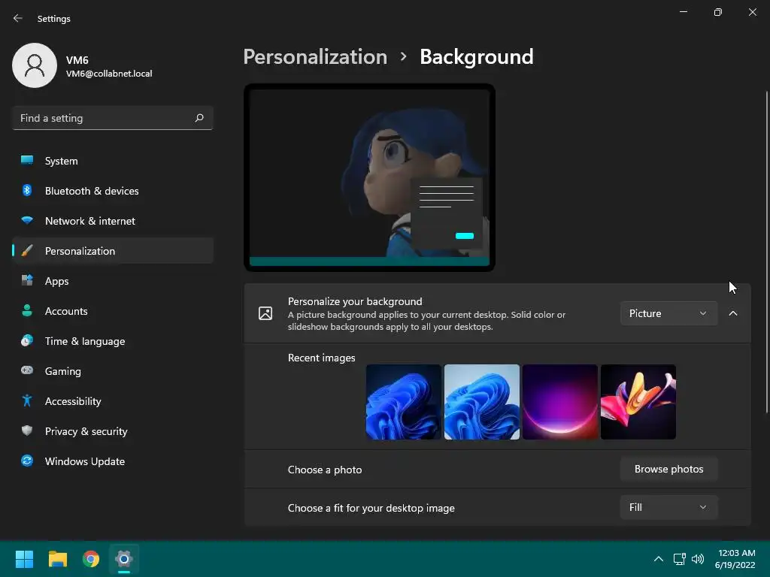Click the Apps icon in sidebar
This screenshot has height=577, width=770.
27,281
